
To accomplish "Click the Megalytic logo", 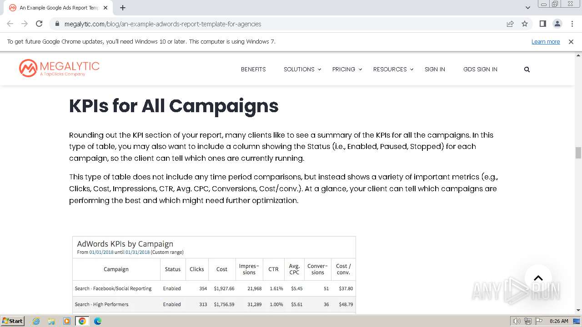I will (x=59, y=68).
